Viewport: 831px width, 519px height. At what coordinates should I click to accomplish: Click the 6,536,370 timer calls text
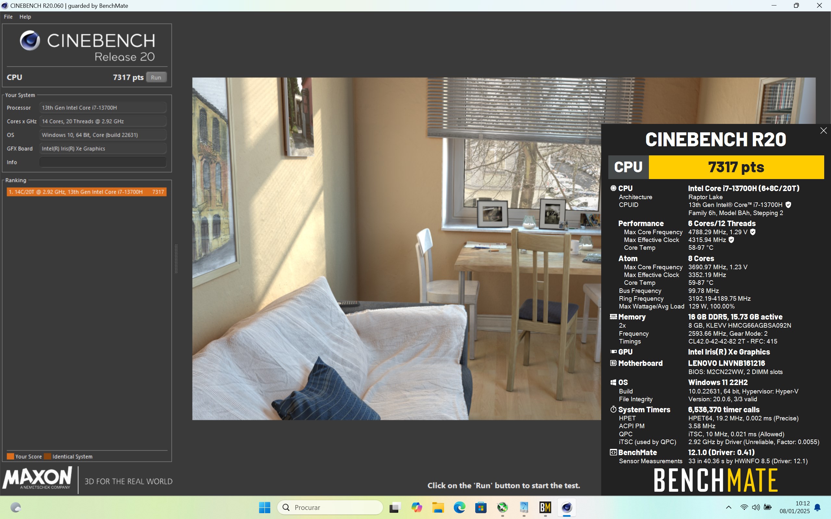(724, 409)
